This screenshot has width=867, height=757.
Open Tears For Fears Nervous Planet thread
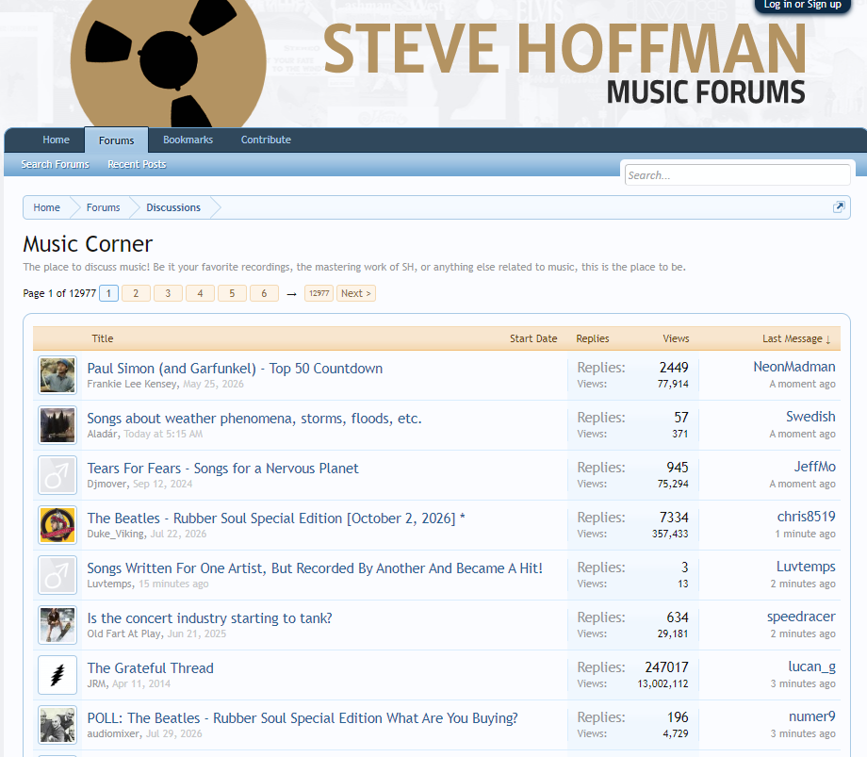point(222,469)
